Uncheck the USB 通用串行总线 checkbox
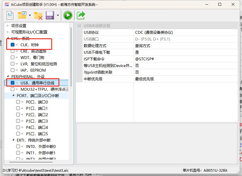The image size is (242, 176). pyautogui.click(x=12, y=83)
